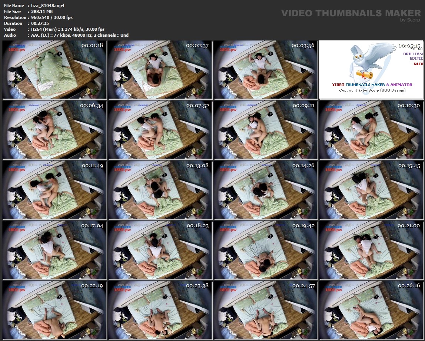The image size is (425, 341).
Task: Open the thumbnail stamped 00:06:34
Action: [54, 130]
